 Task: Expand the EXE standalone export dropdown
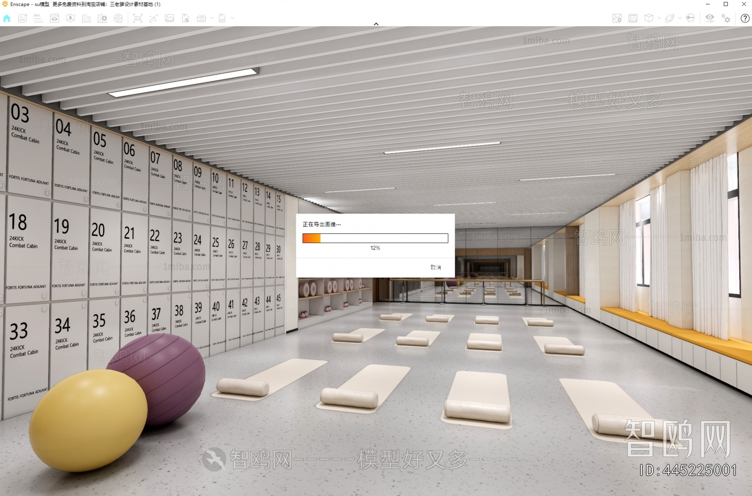[232, 19]
